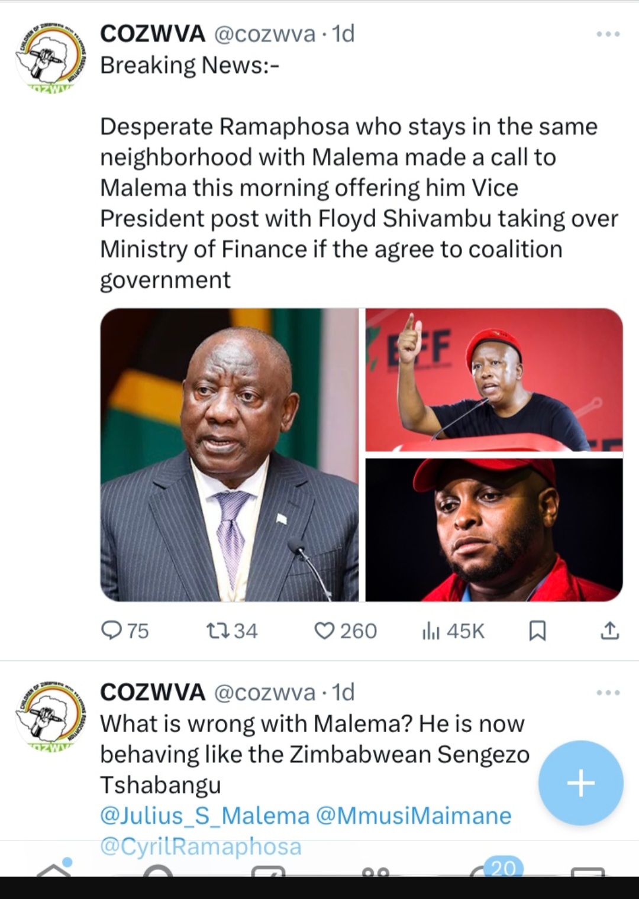639x899 pixels.
Task: Like the Breaking News tweet
Action: click(x=324, y=631)
